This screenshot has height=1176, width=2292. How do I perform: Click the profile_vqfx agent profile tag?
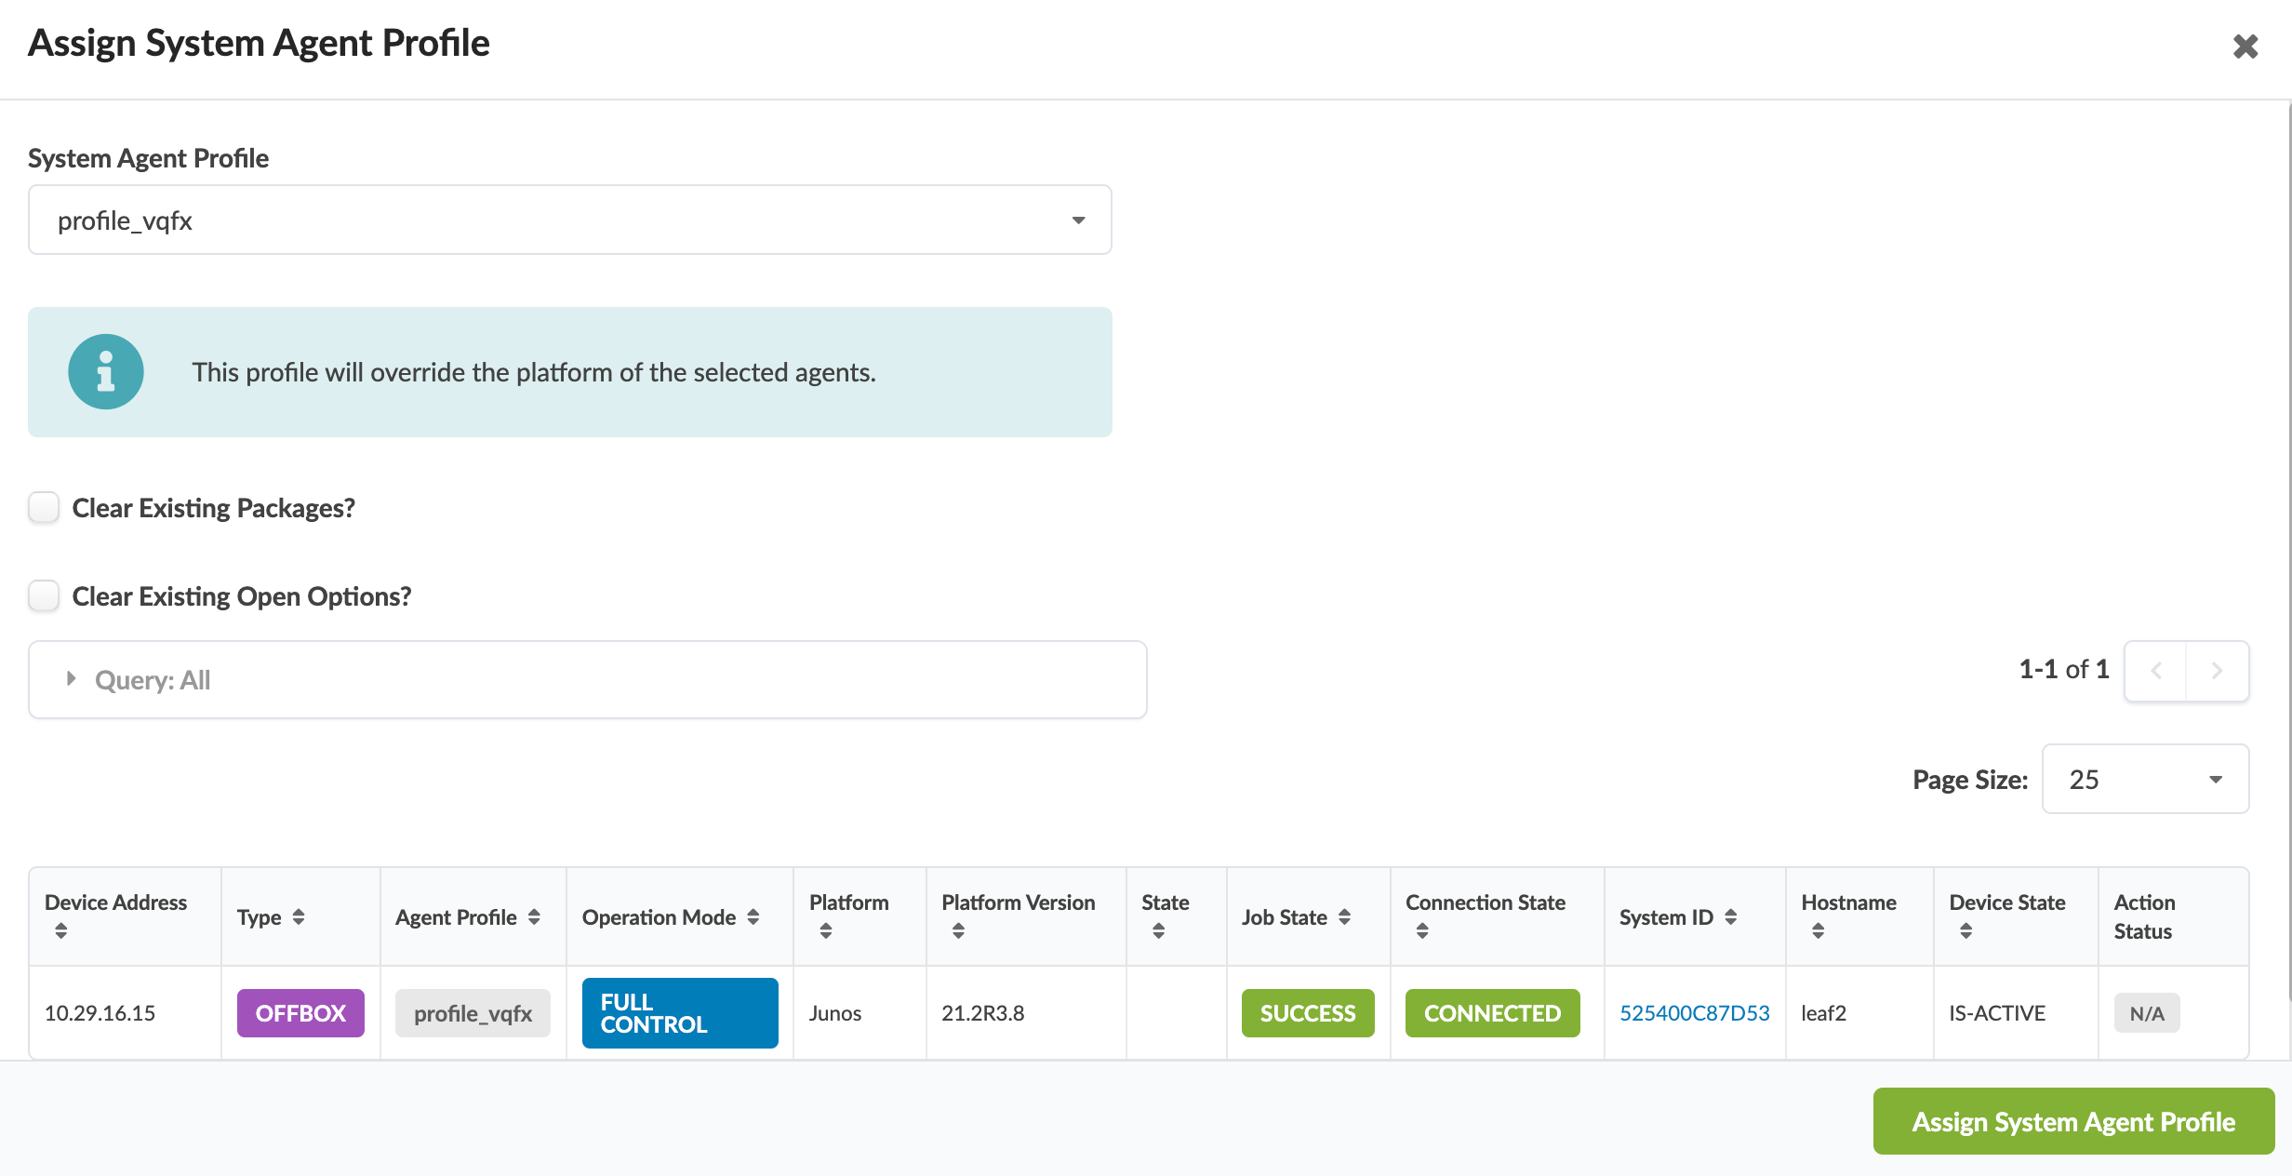coord(473,1012)
